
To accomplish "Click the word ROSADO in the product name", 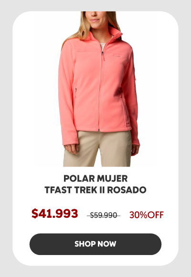I will 127,190.
